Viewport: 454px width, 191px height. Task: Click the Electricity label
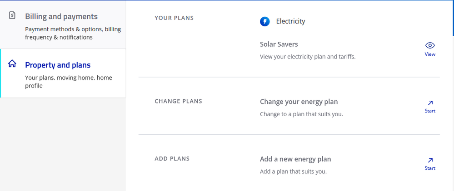(x=290, y=21)
